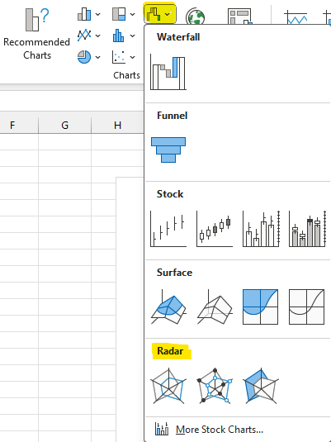Insert the basic Radar chart

168,386
